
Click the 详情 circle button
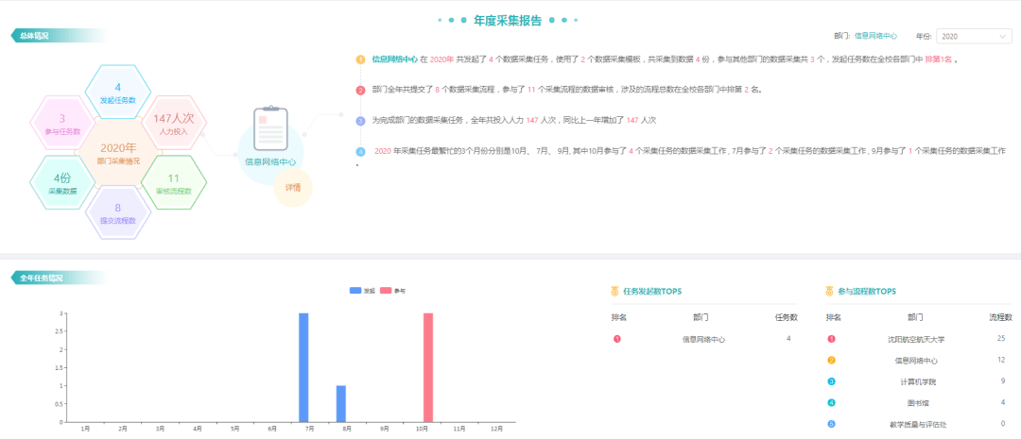tap(292, 188)
